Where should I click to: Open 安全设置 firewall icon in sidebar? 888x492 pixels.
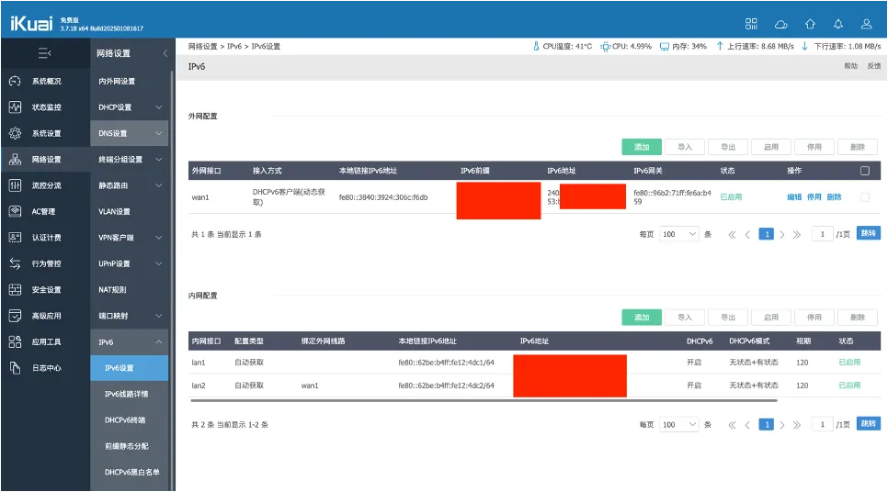(x=15, y=289)
